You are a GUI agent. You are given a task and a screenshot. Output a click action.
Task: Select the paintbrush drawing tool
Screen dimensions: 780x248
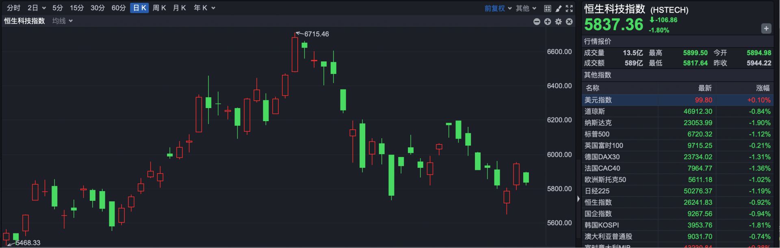(x=559, y=8)
